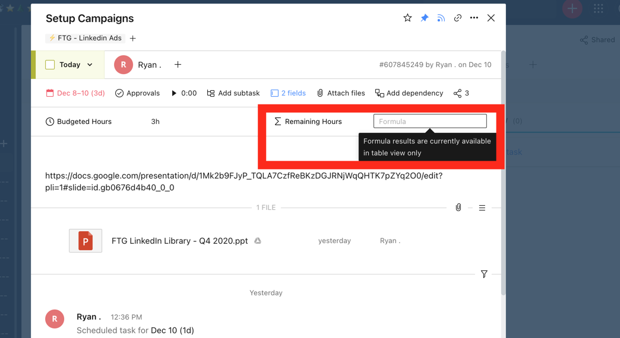The height and width of the screenshot is (338, 620).
Task: Start the timer play button
Action: pos(174,93)
